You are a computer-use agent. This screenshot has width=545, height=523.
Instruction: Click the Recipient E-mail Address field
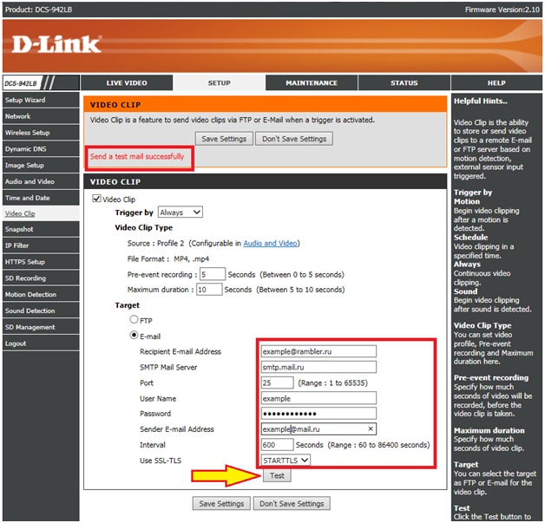[x=318, y=351]
